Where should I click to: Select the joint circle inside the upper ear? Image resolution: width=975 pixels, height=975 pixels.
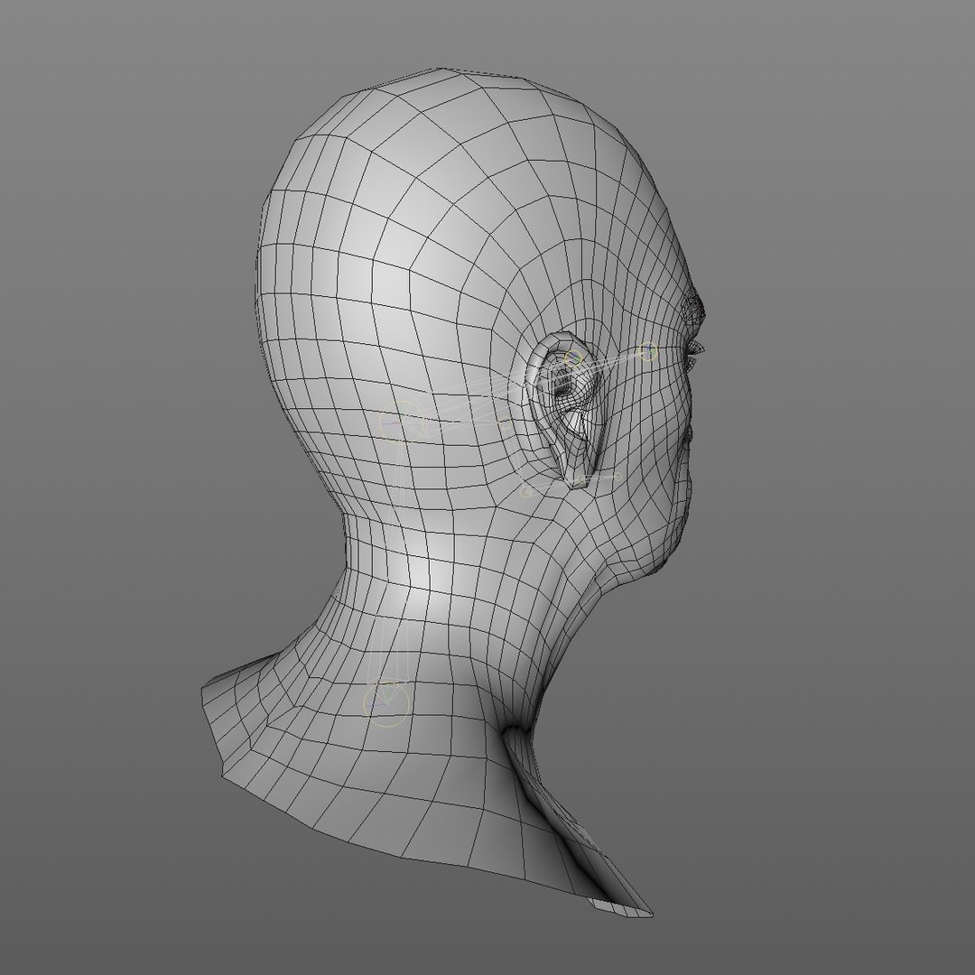click(572, 358)
